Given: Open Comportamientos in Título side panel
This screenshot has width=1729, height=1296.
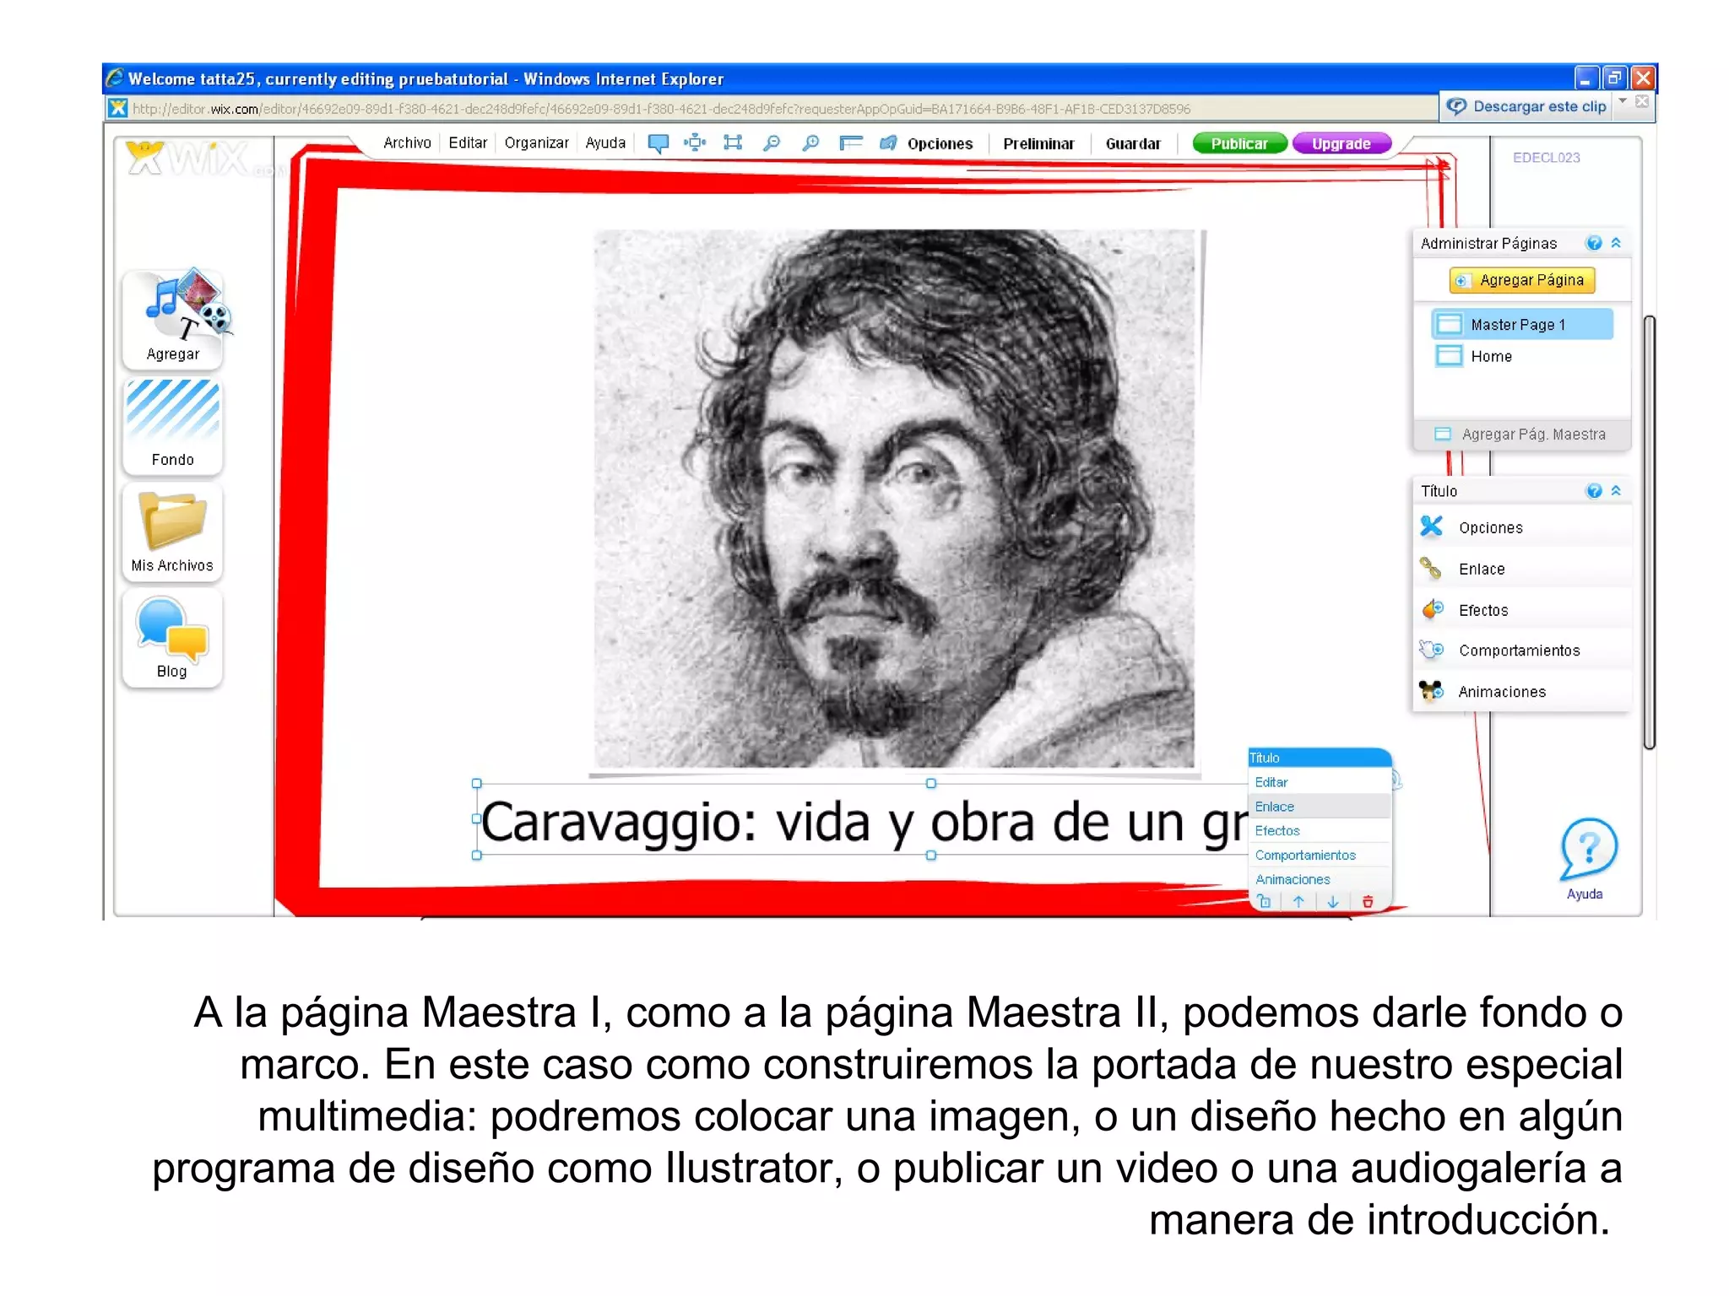Looking at the screenshot, I should 1521,651.
